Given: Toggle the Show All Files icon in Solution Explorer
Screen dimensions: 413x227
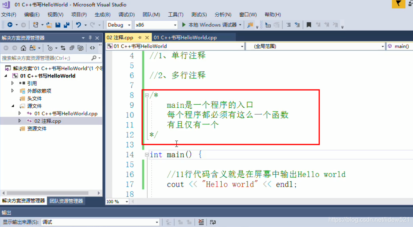Looking at the screenshot, I should 81,48.
